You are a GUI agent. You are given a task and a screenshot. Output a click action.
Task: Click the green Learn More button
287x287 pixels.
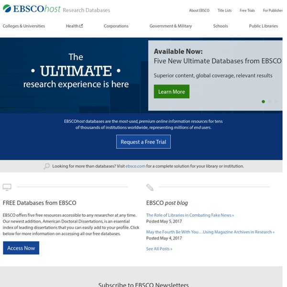click(x=172, y=91)
